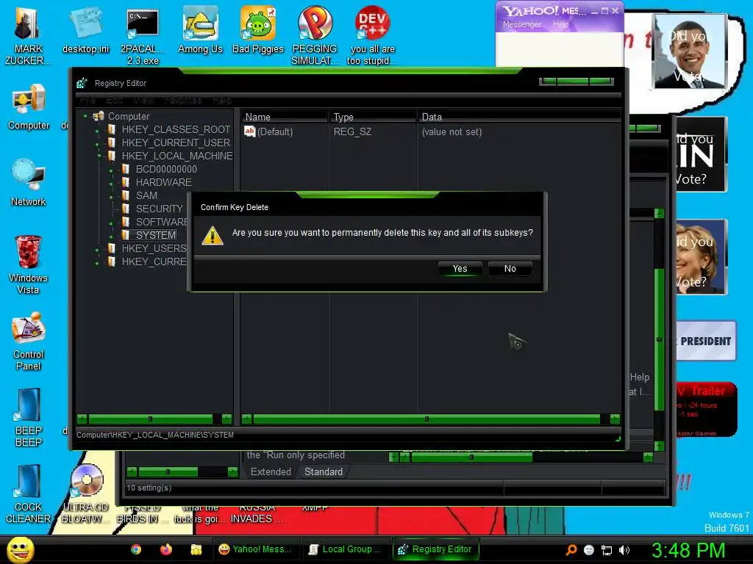
Task: Switch to Extended tab in Group Policy
Action: pyautogui.click(x=271, y=471)
